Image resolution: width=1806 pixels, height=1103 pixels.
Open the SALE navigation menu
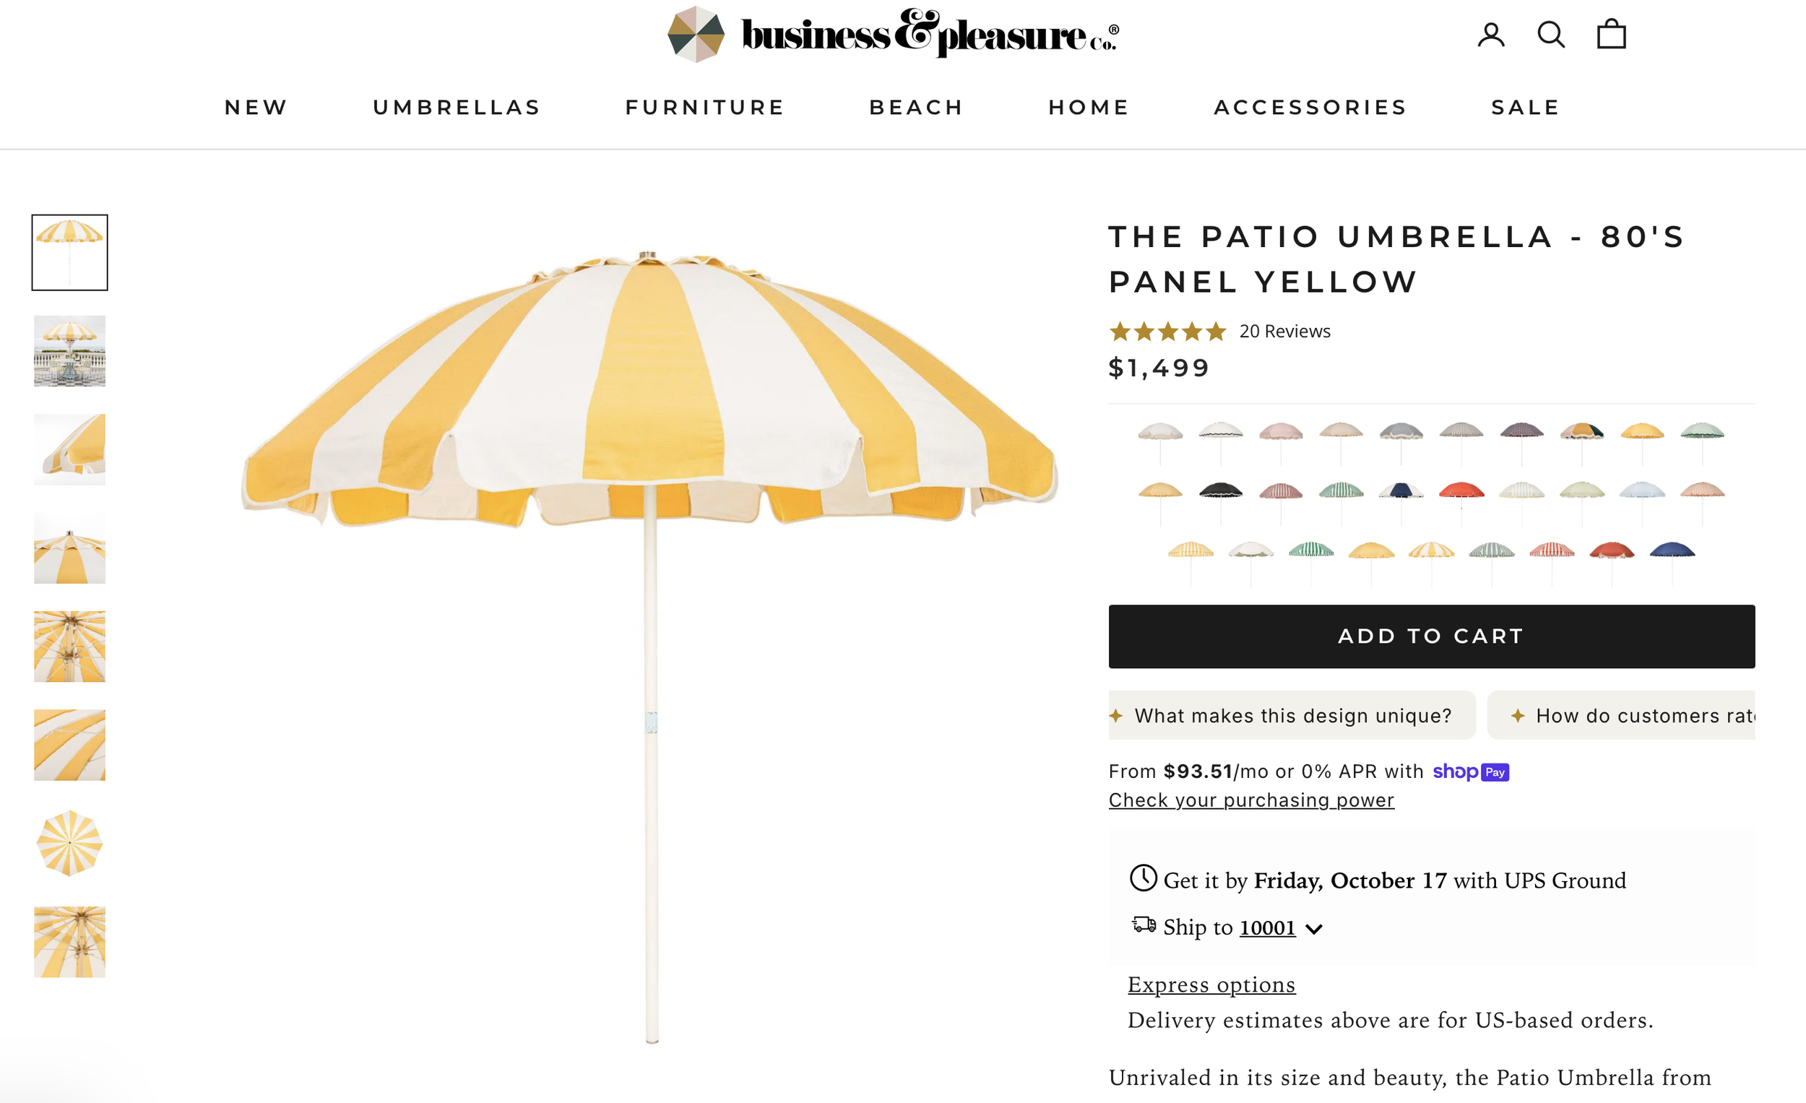pos(1525,108)
